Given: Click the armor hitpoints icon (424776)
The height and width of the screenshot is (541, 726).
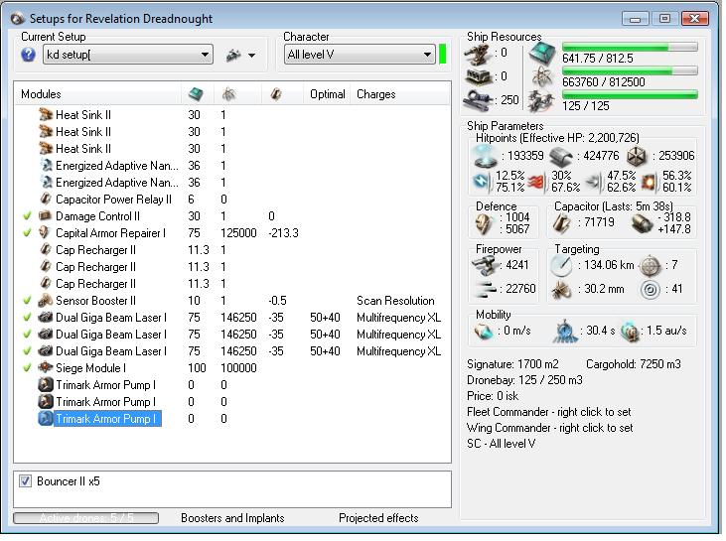Looking at the screenshot, I should pyautogui.click(x=561, y=157).
